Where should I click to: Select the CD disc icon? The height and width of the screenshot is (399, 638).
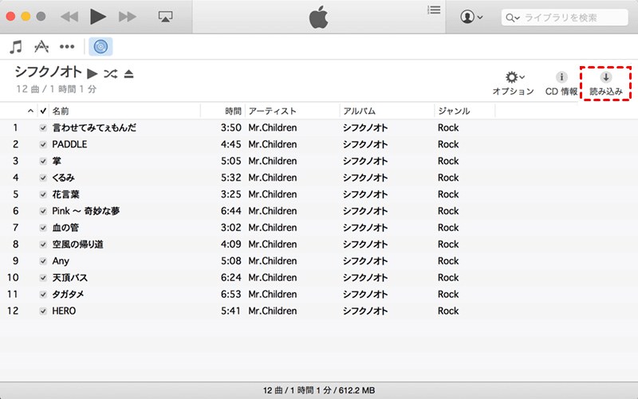(100, 46)
